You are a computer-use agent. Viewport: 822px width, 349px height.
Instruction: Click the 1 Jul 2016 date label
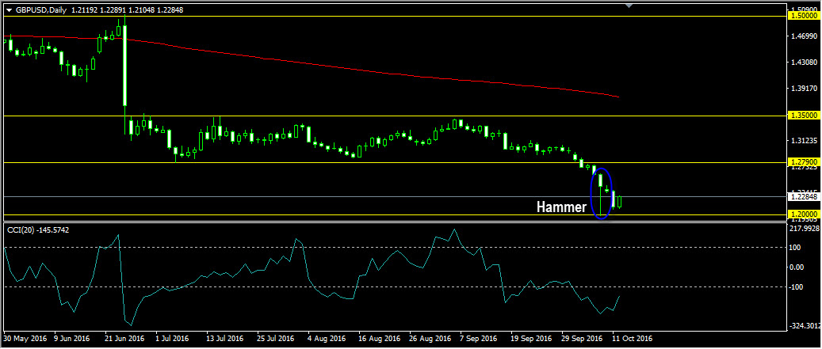click(172, 339)
